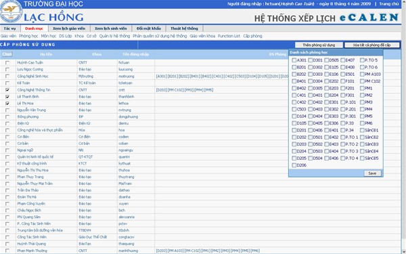Click Xóa tất cả phòng đã cấp button

[x=371, y=45]
